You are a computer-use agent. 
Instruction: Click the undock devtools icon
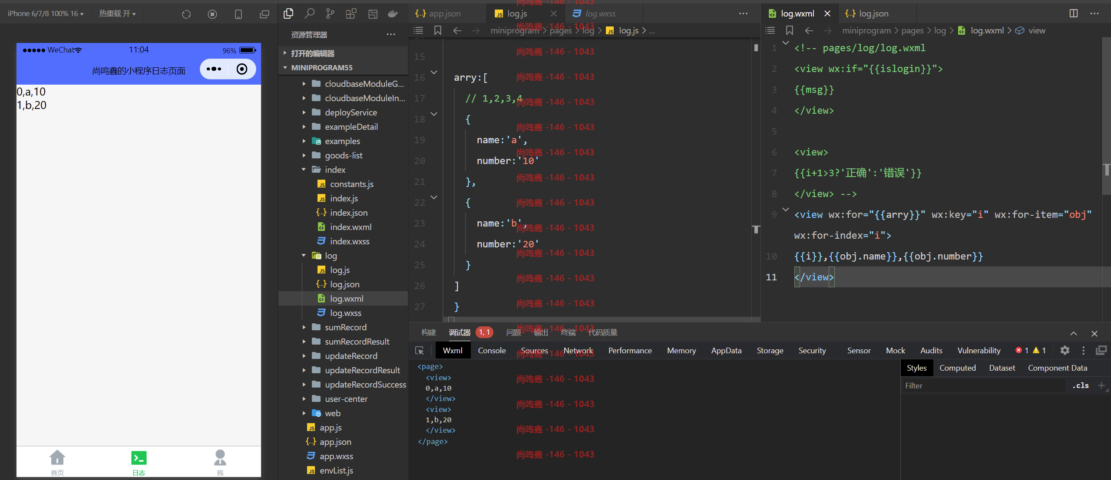(1101, 350)
